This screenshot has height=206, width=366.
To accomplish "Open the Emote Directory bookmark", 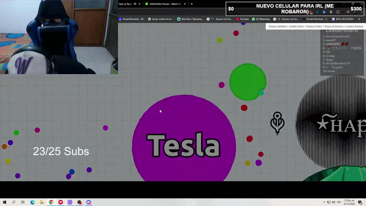I will [315, 19].
